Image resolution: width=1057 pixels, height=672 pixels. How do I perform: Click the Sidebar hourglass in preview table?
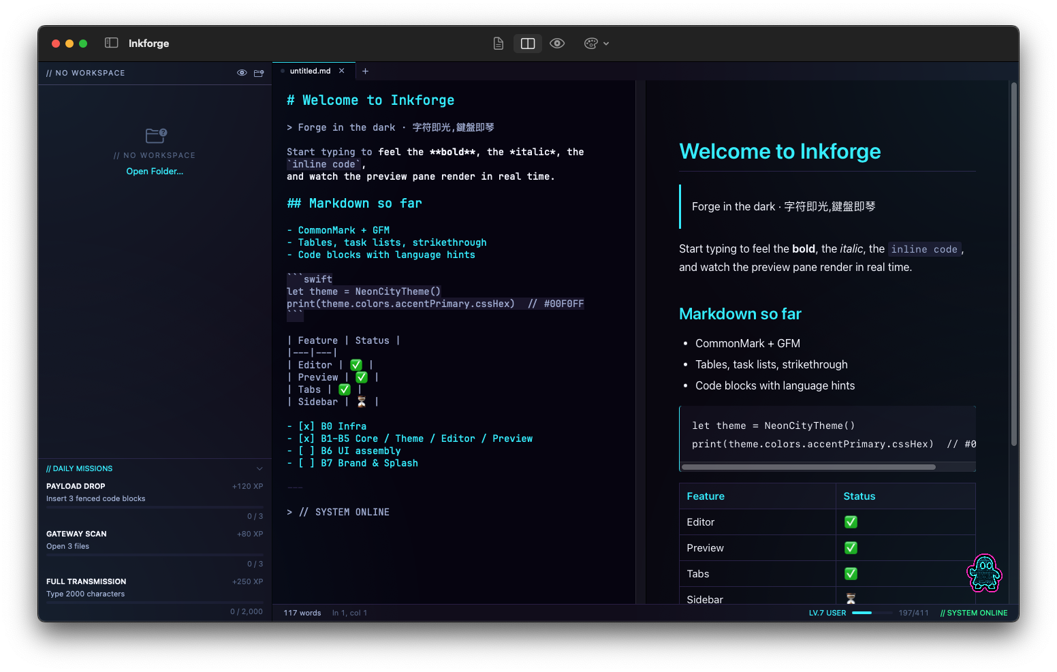(851, 598)
